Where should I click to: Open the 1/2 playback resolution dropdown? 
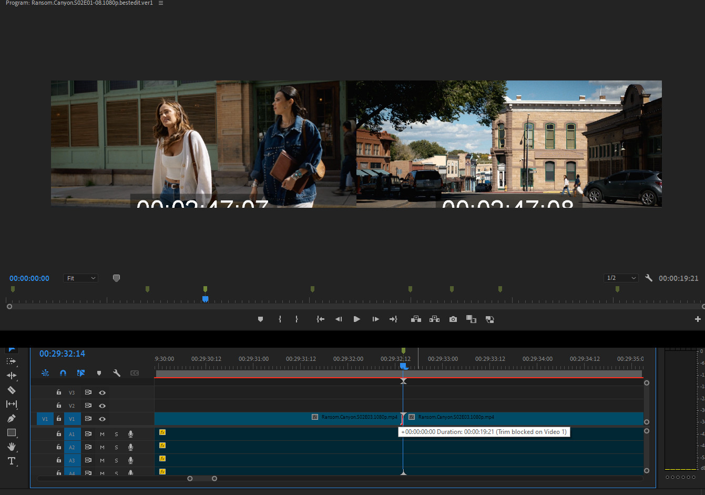point(621,278)
